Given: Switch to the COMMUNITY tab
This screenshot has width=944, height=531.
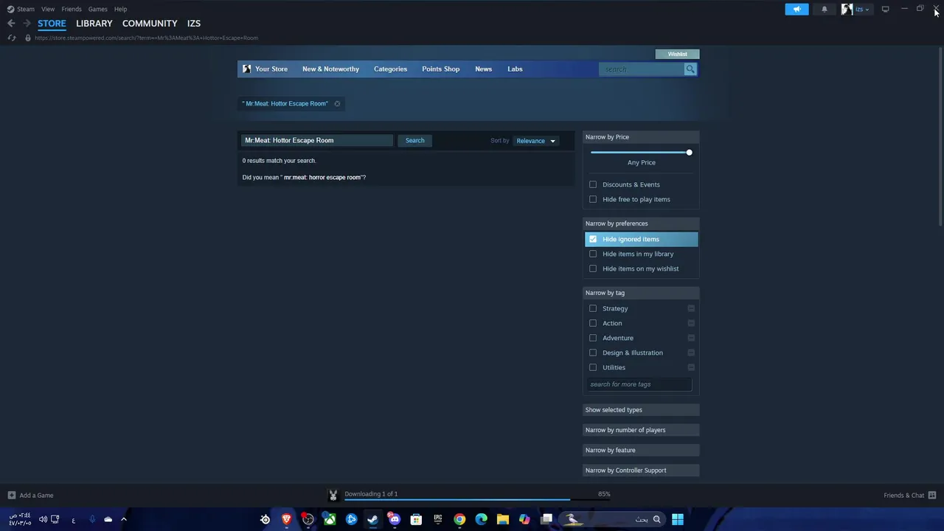Looking at the screenshot, I should tap(150, 24).
